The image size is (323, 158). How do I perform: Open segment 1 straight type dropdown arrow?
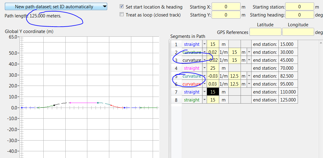(x=204, y=44)
